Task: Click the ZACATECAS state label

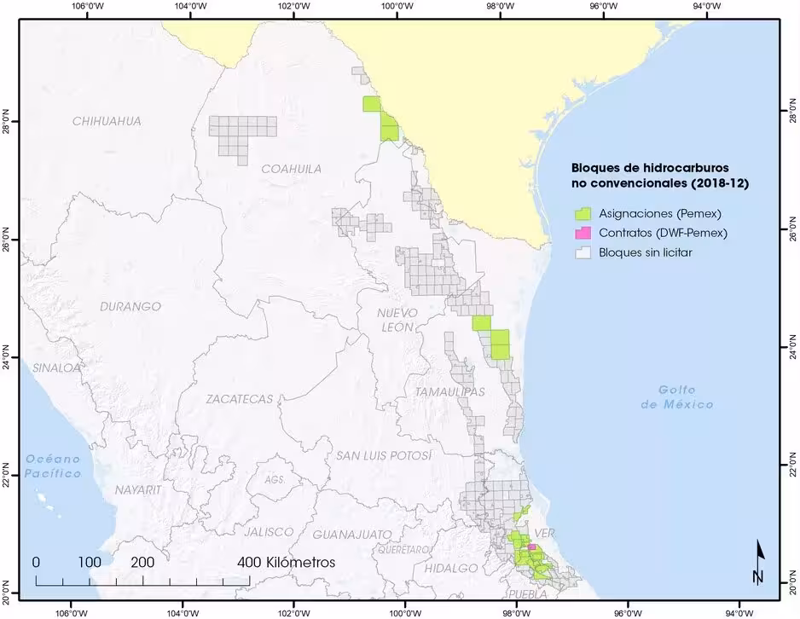Action: 240,398
